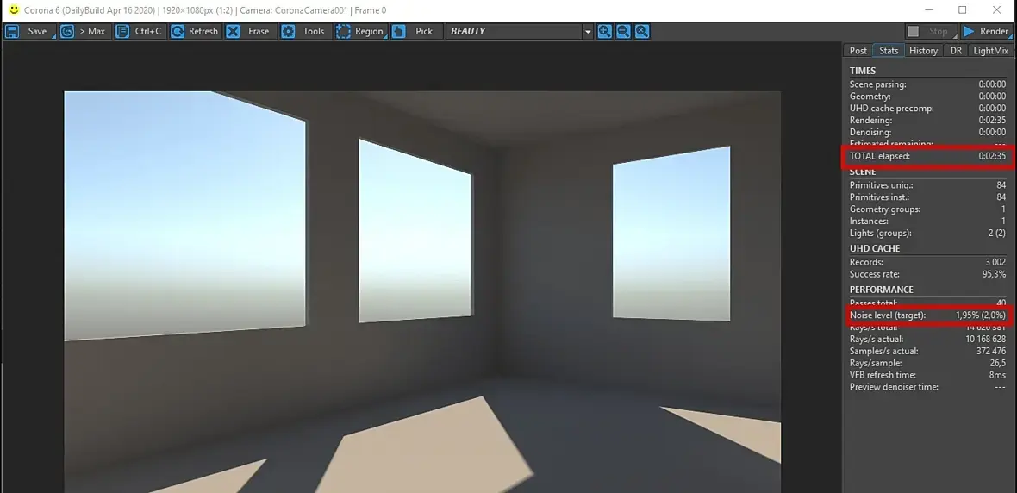Click the zoom in magnifier icon
This screenshot has width=1017, height=493.
(x=604, y=31)
